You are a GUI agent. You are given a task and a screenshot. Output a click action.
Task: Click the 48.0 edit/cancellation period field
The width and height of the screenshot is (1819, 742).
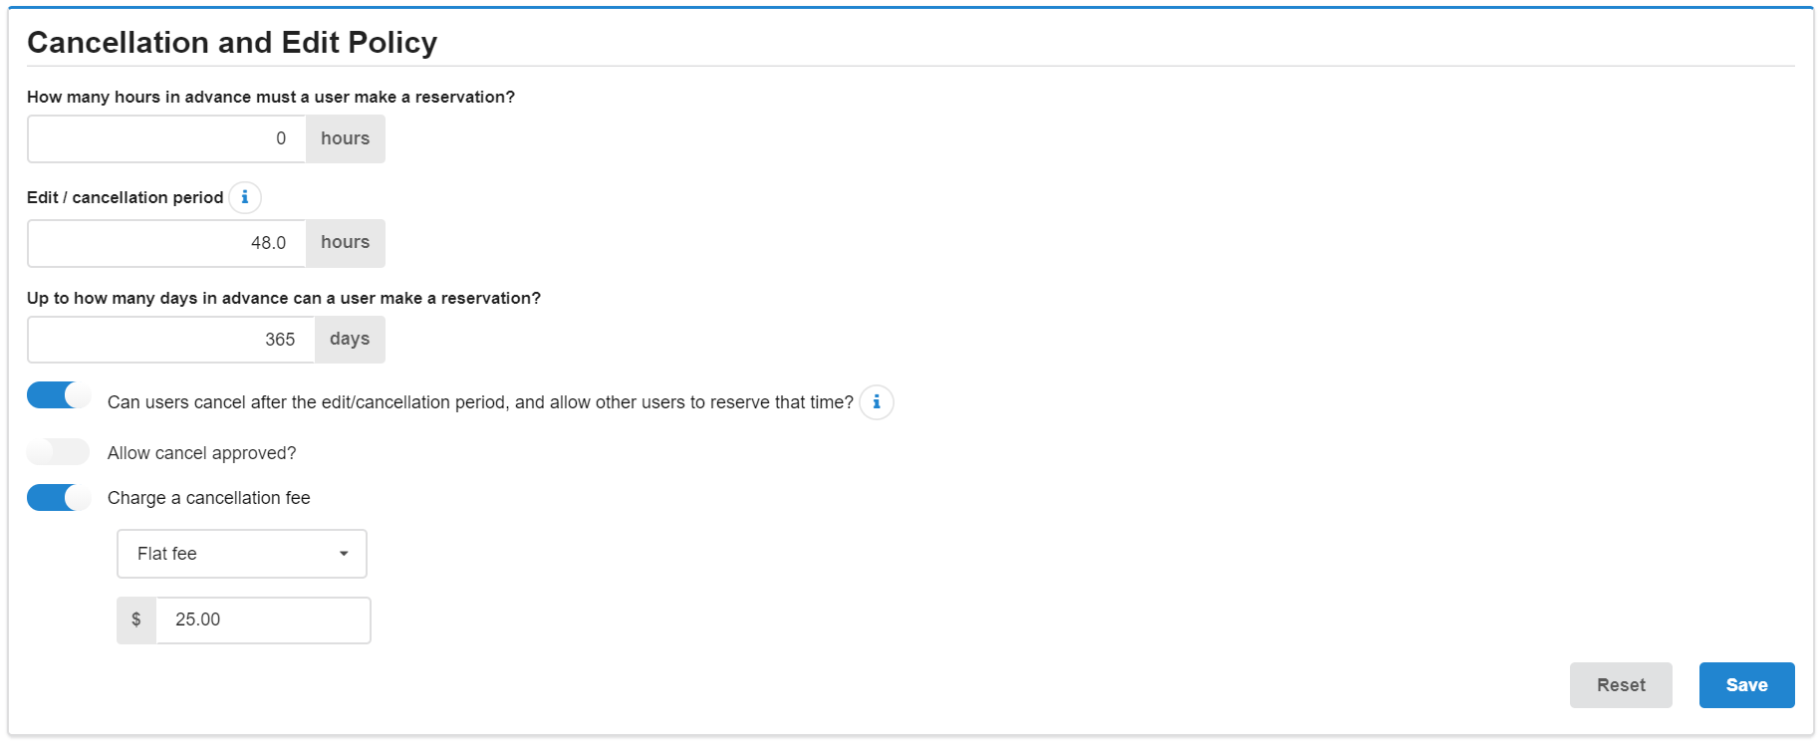166,243
